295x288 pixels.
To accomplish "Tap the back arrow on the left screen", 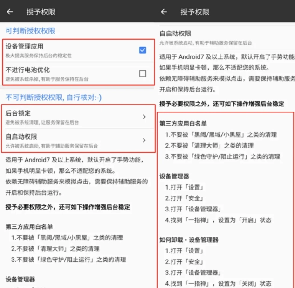I will (x=10, y=12).
